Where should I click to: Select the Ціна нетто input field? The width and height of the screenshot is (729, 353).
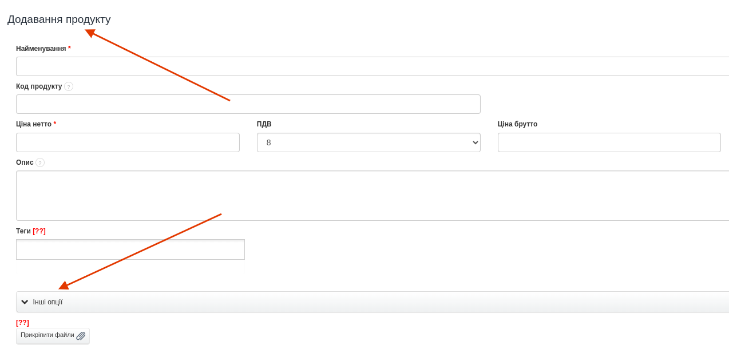click(128, 142)
